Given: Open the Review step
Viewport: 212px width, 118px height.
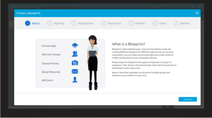Looking at the screenshot, I should click(x=182, y=23).
